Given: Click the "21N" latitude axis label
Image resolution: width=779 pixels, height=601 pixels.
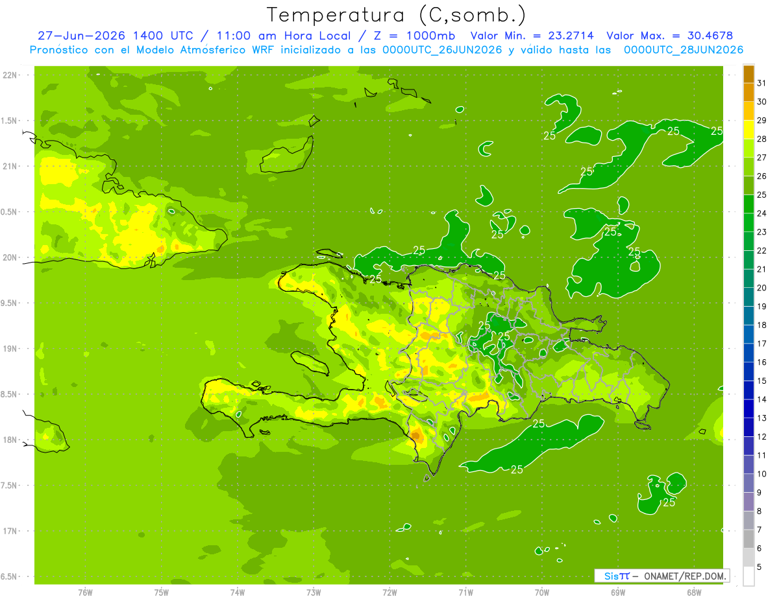Looking at the screenshot, I should [x=10, y=166].
